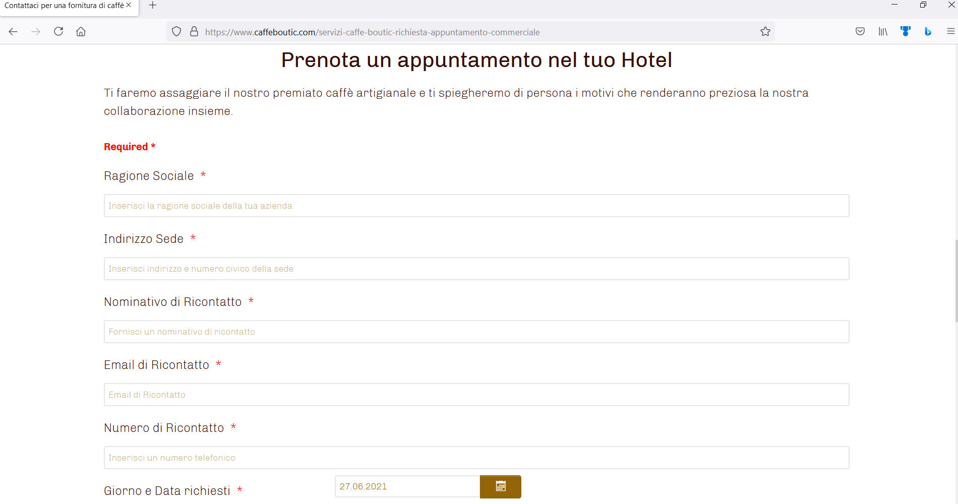958x504 pixels.
Task: Select the Contattaci per una fornitura tab
Action: 63,6
